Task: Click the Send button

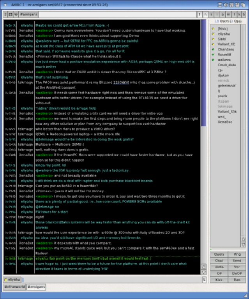Action: click(x=237, y=260)
